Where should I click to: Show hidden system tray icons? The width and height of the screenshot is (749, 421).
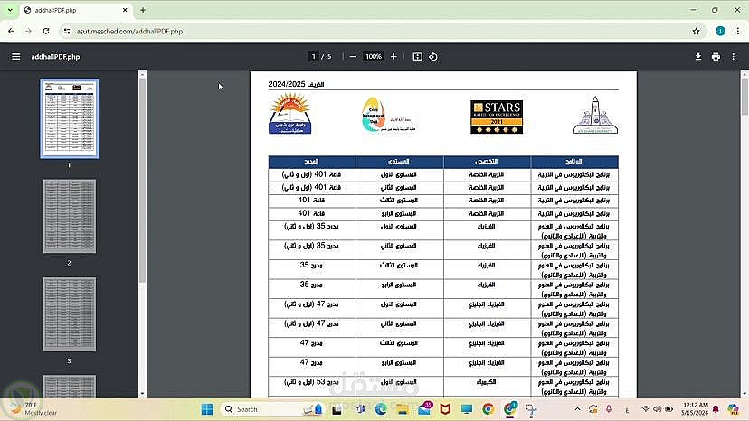click(x=577, y=409)
